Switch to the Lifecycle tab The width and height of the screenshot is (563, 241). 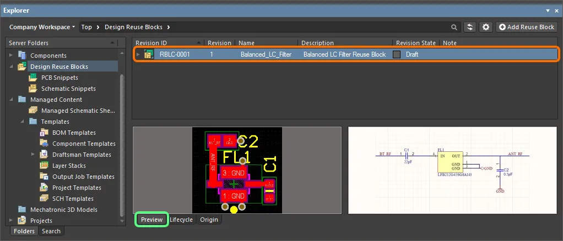pyautogui.click(x=181, y=220)
